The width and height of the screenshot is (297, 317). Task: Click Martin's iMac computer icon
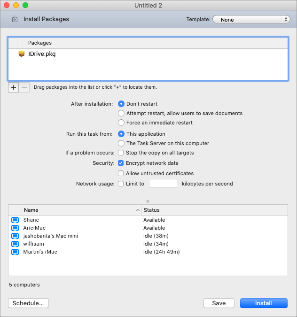pyautogui.click(x=15, y=252)
